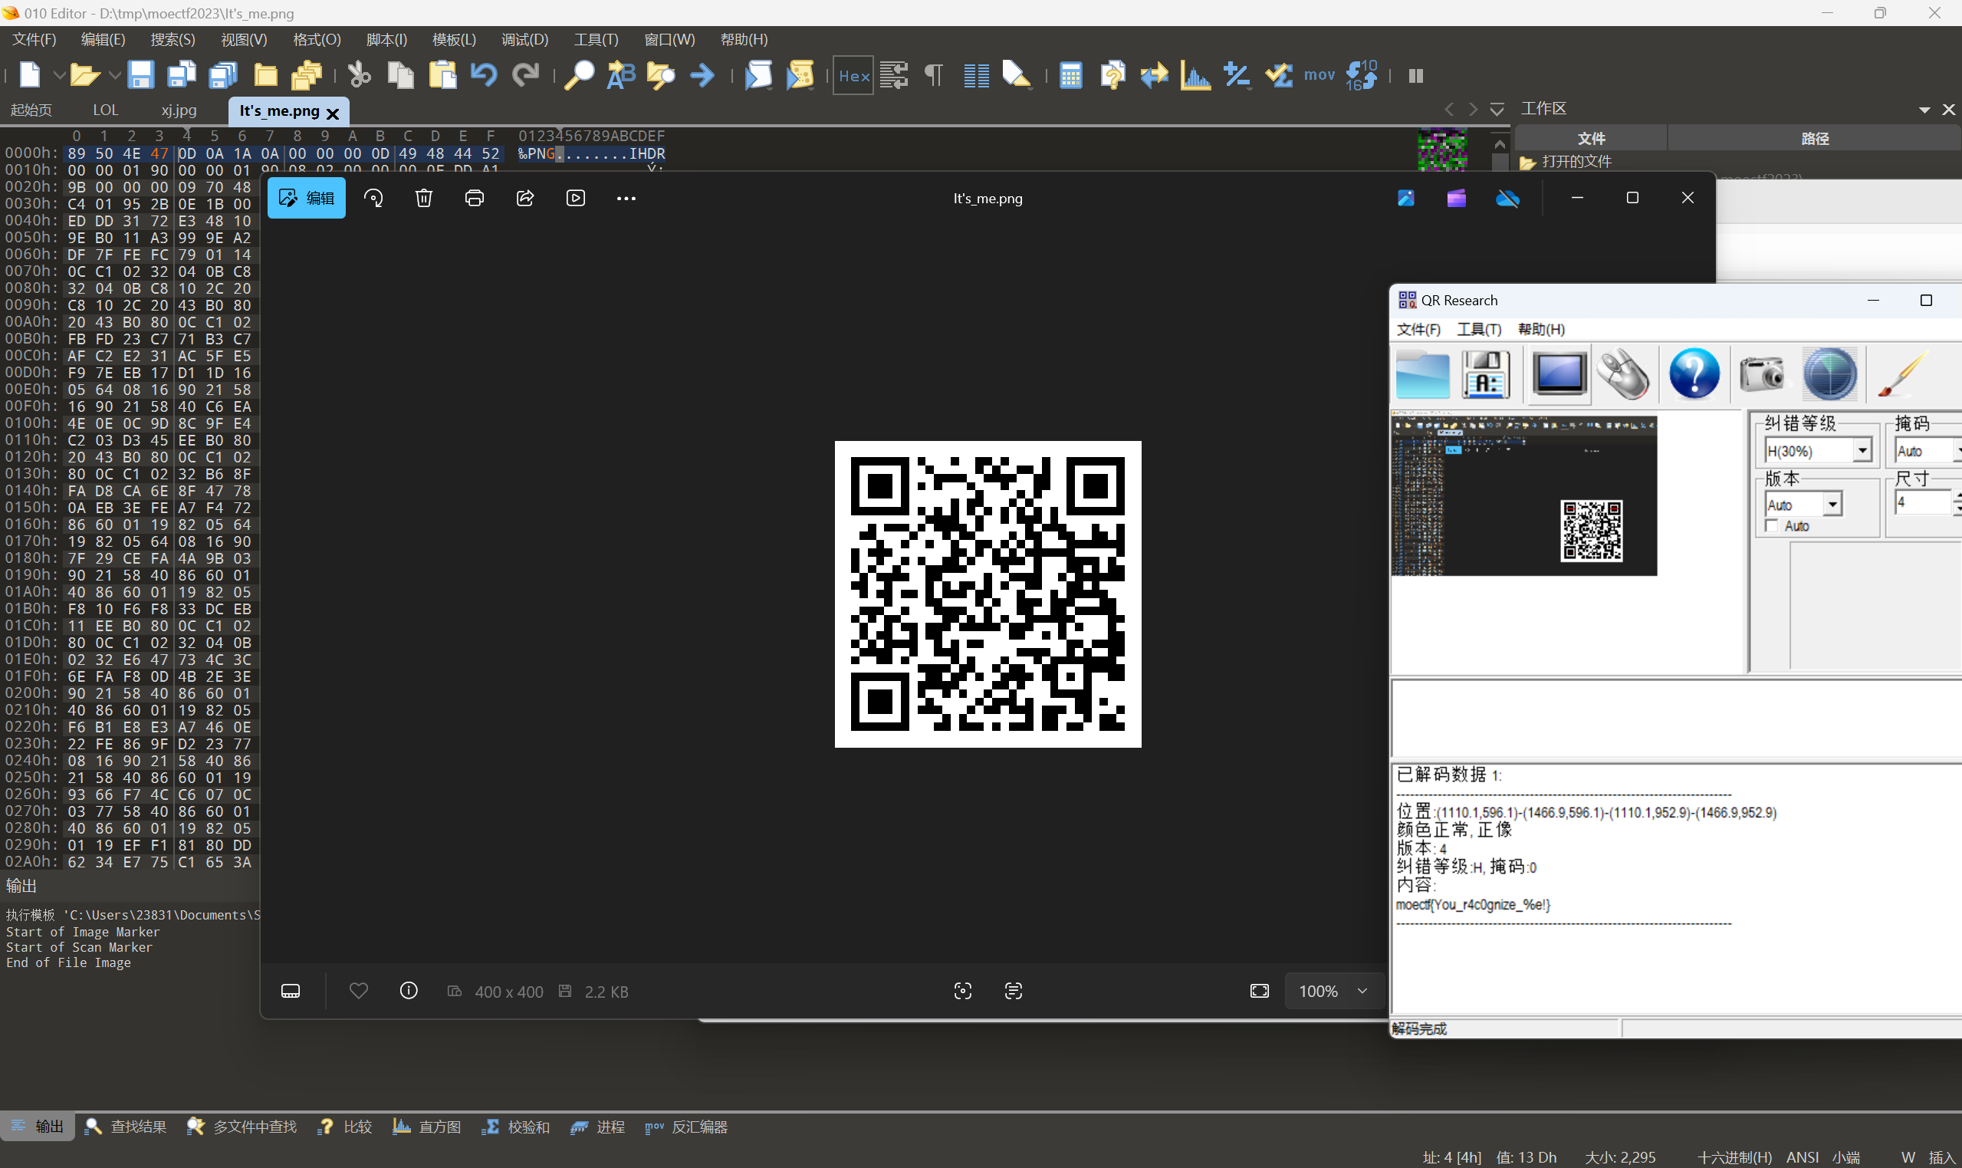Open the 文件(F) menu in 010 Editor
The width and height of the screenshot is (1962, 1168).
[34, 39]
